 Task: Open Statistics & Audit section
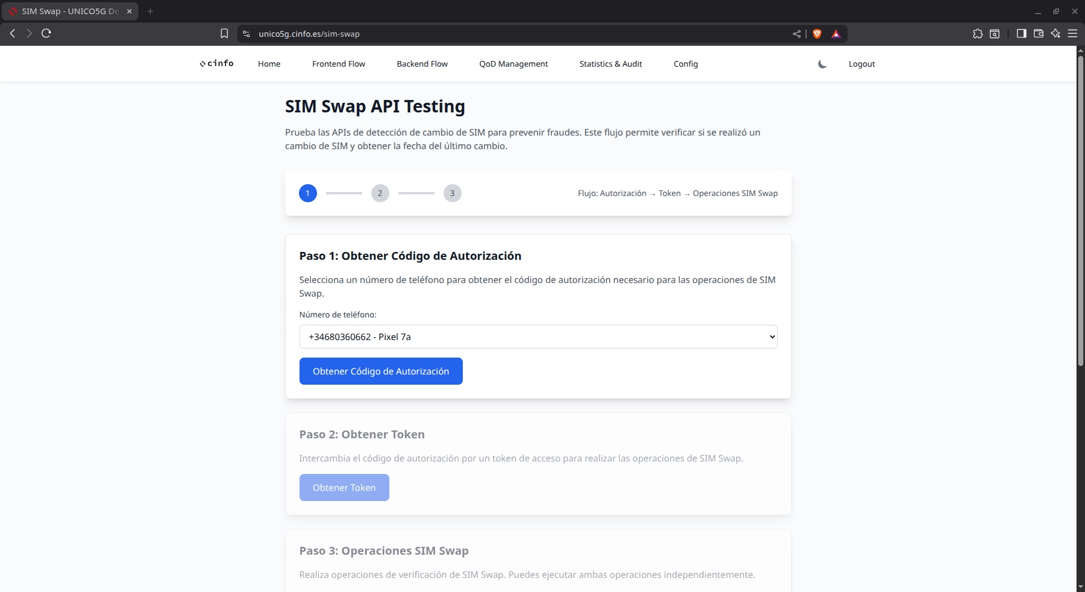(610, 64)
